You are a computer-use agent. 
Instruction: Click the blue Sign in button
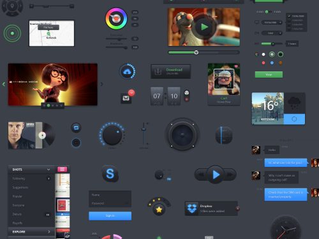click(x=110, y=215)
